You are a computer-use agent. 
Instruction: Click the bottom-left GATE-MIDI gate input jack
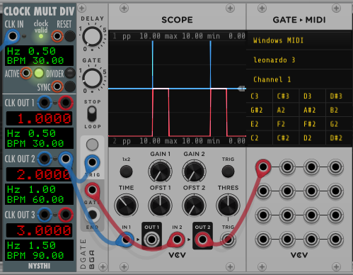click(263, 240)
